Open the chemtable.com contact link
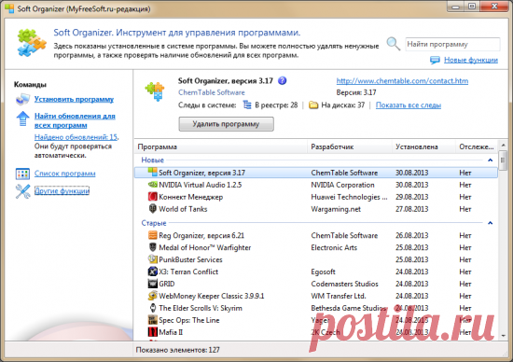 pos(402,81)
